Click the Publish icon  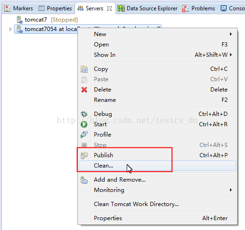coord(84,155)
